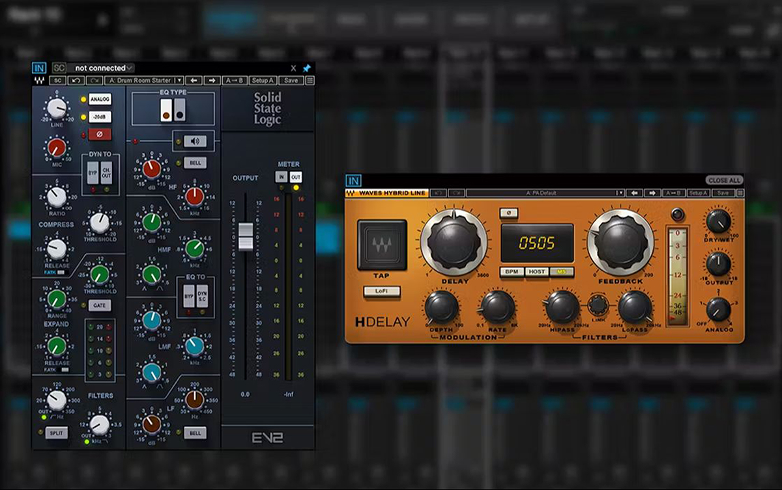Click the compressor THRESHOLD knob
Screen dimensions: 782x490
(99, 223)
